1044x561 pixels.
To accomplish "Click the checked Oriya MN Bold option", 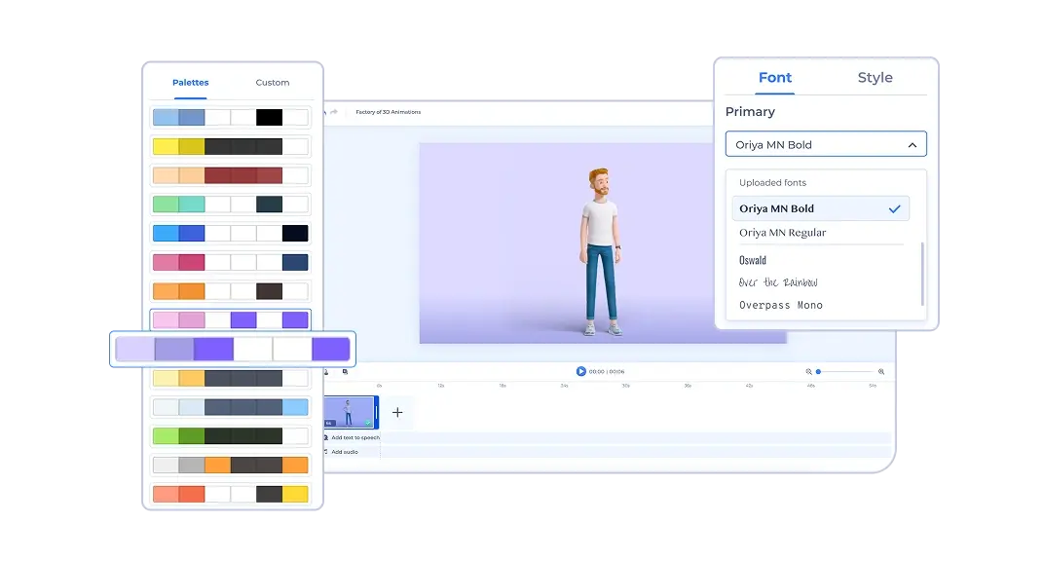I will pyautogui.click(x=820, y=208).
